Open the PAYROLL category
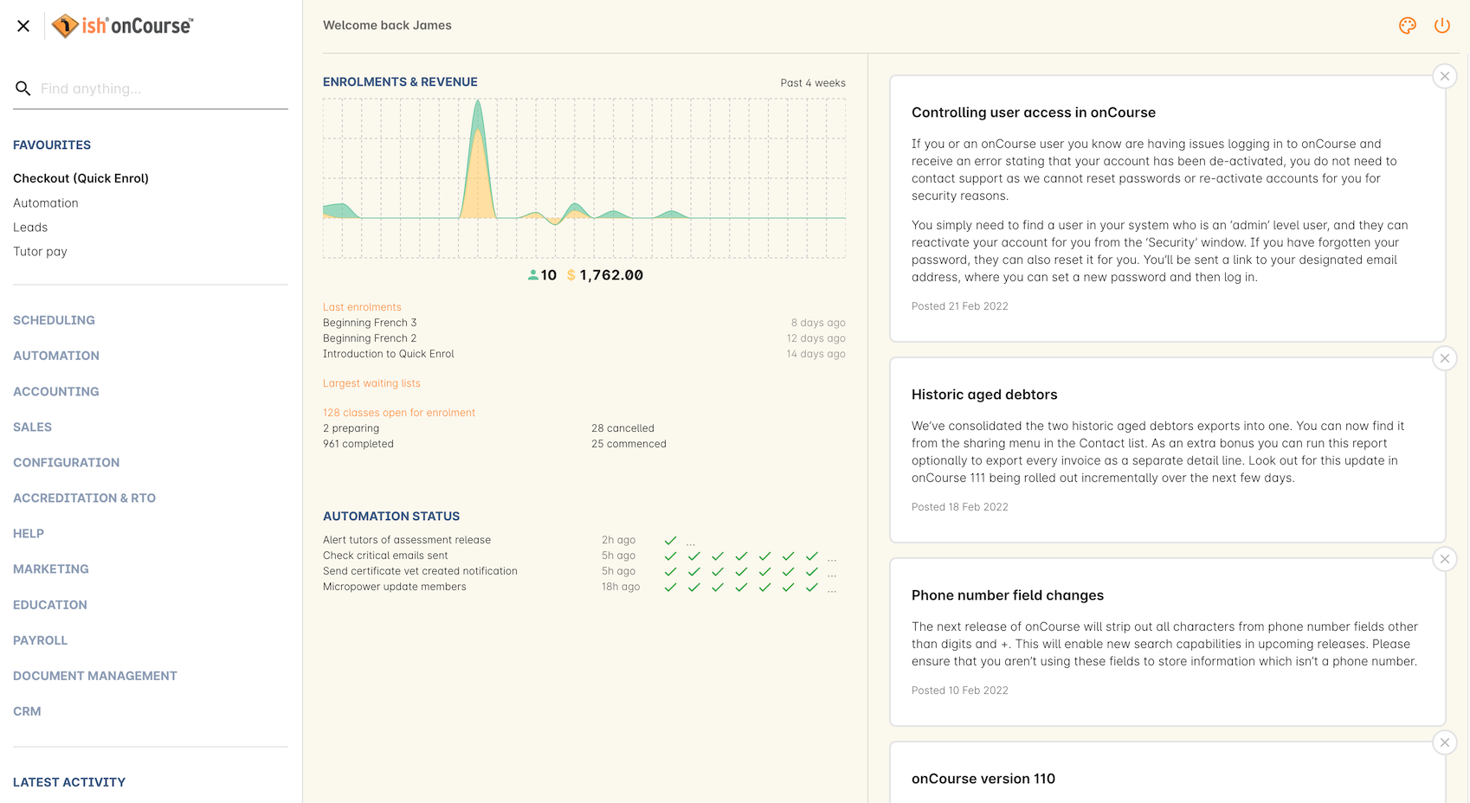The height and width of the screenshot is (803, 1470). [x=41, y=640]
